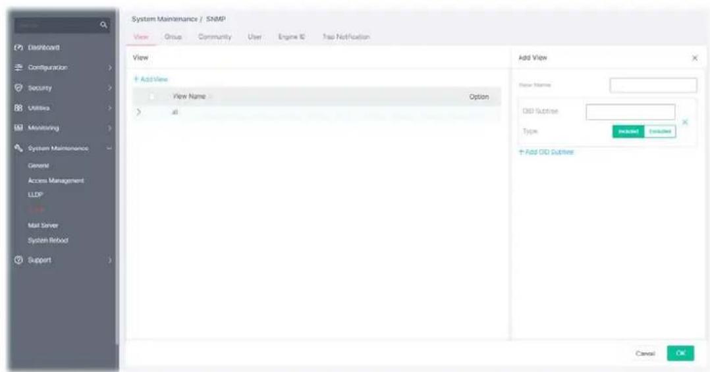Expand the Configuration menu chevron

click(x=109, y=67)
